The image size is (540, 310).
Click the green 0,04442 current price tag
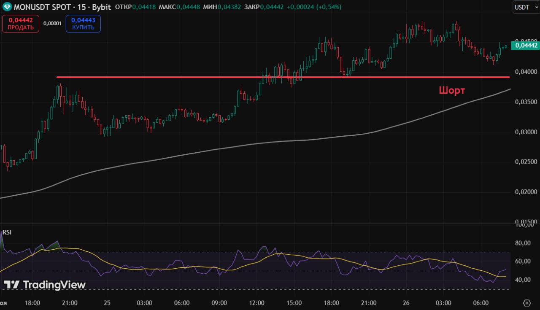coord(525,46)
